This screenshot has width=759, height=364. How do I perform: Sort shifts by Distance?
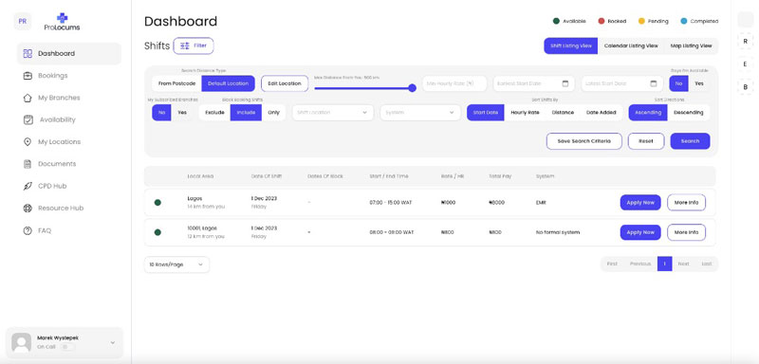563,113
